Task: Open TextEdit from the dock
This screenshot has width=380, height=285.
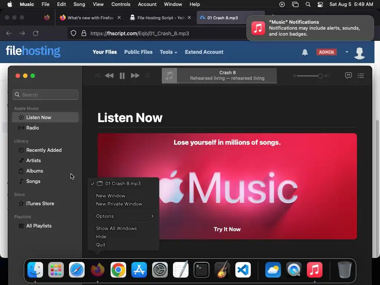Action: pos(181,270)
